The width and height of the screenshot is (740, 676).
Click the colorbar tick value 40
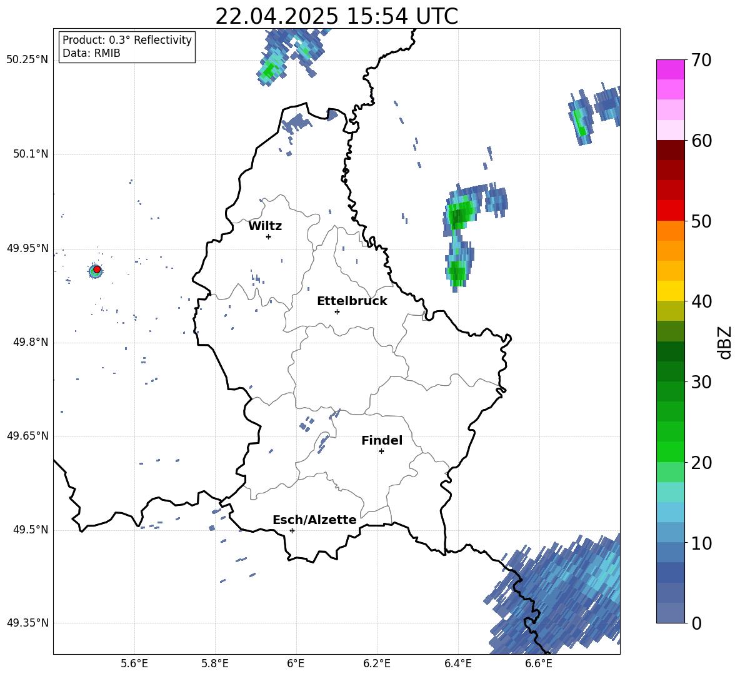(701, 301)
